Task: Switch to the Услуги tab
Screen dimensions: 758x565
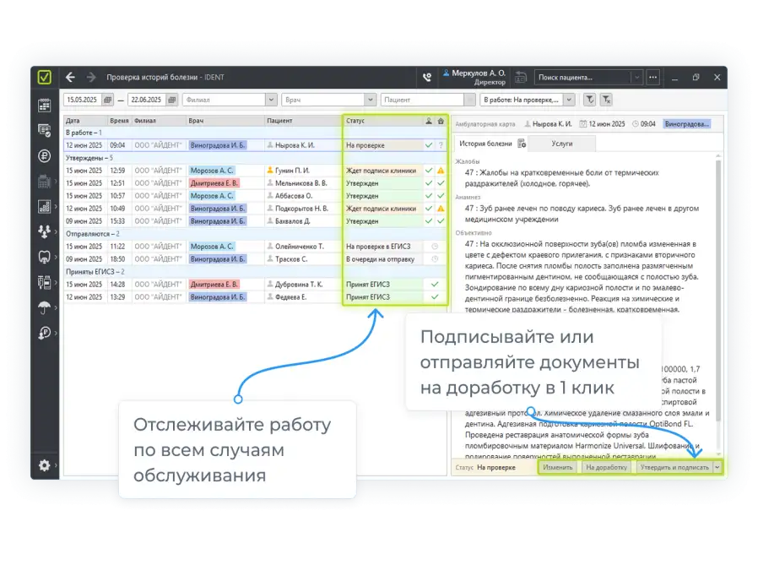Action: [x=561, y=144]
